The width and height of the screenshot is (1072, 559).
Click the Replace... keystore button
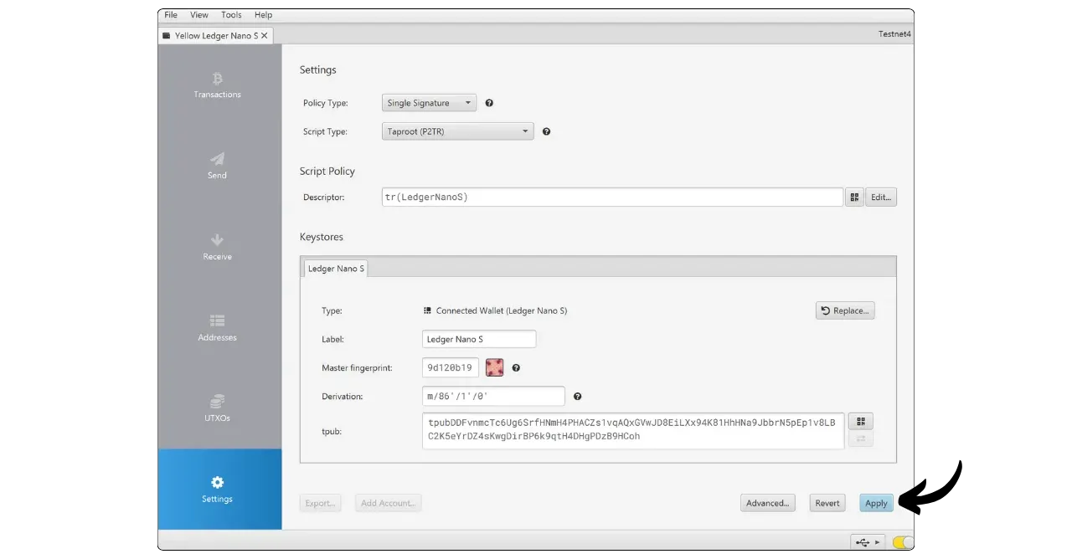tap(844, 310)
